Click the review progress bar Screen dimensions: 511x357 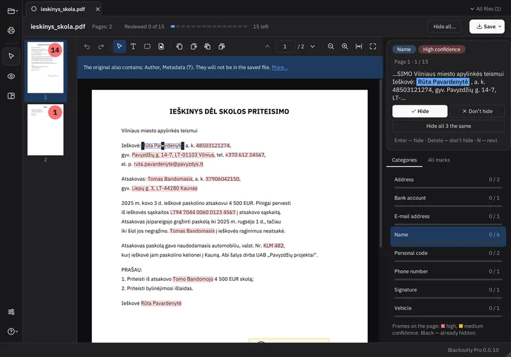[209, 26]
